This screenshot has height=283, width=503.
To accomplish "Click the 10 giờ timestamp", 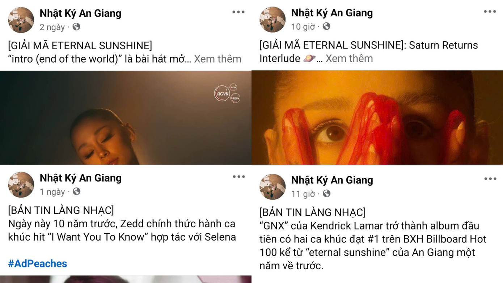I will (303, 26).
